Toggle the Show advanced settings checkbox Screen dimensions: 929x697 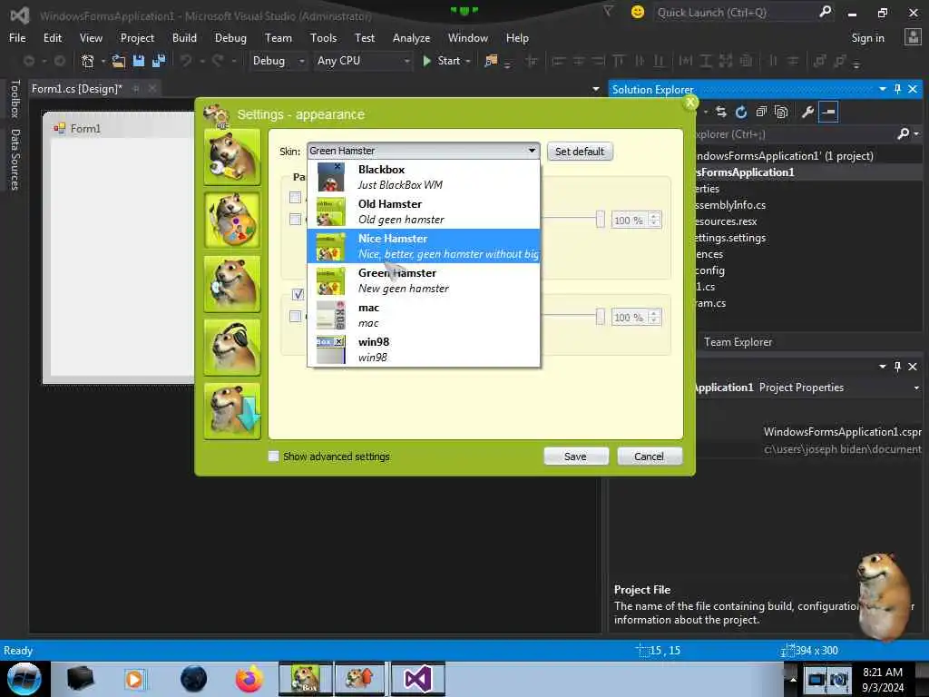[273, 456]
